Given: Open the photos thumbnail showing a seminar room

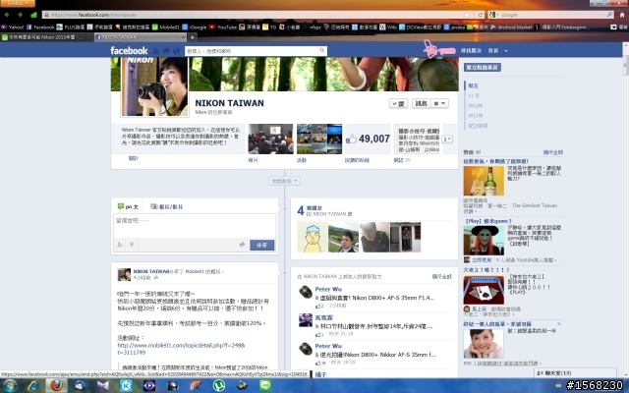Looking at the screenshot, I should click(270, 139).
